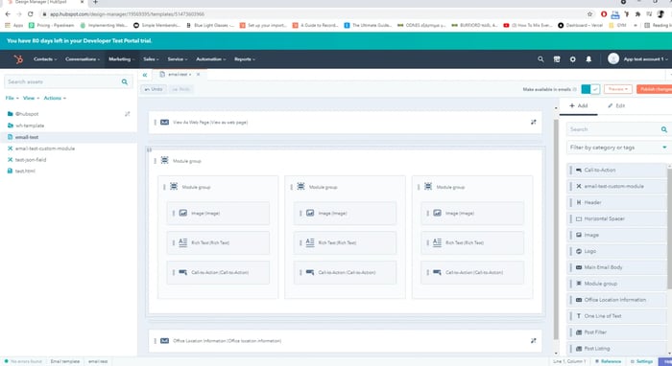672x366 pixels.
Task: Click the Redo button
Action: click(180, 89)
